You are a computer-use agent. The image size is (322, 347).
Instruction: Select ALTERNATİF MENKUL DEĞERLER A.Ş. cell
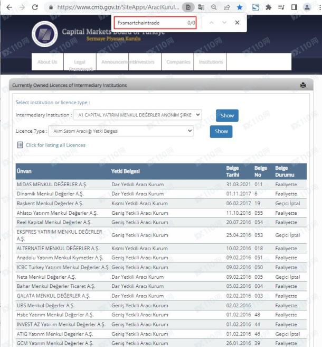58,248
